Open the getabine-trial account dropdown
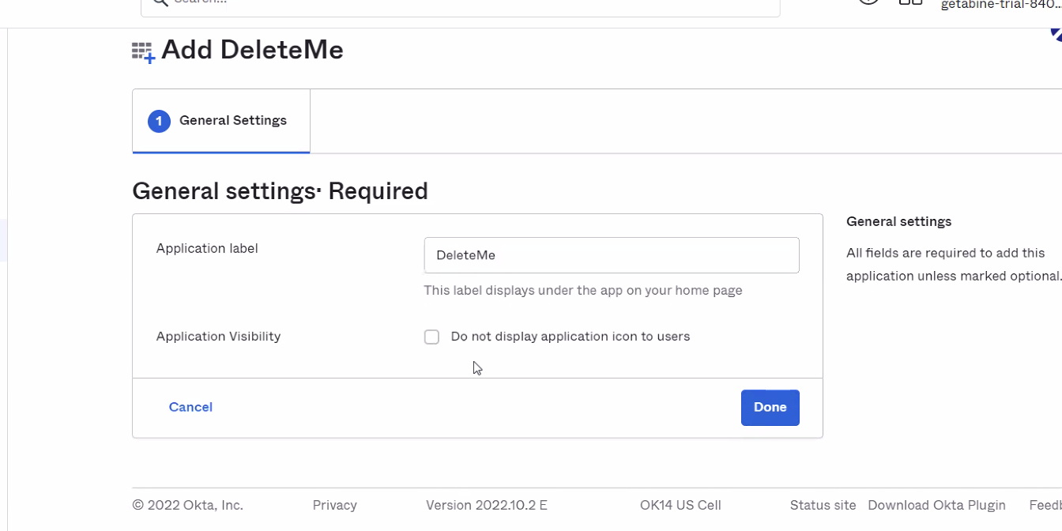 coord(1000,5)
